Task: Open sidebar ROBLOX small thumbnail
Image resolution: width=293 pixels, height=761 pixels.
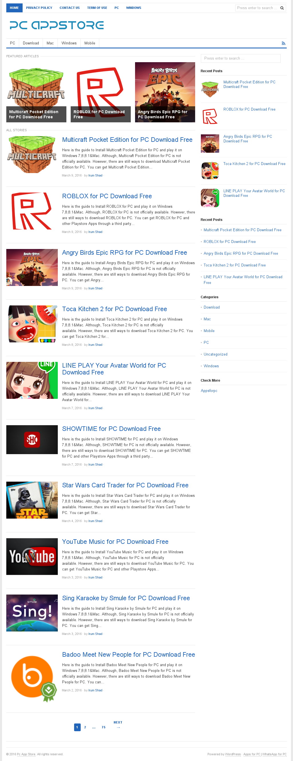Action: pyautogui.click(x=210, y=116)
